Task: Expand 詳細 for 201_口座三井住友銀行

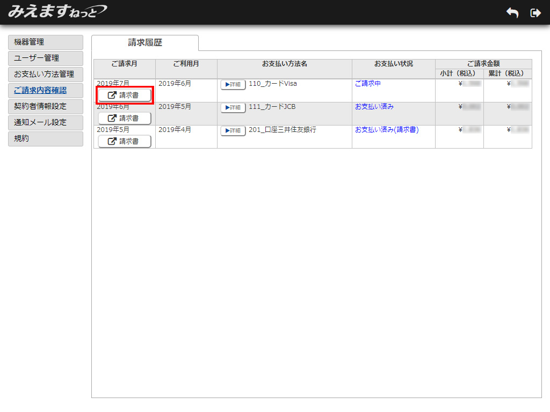Action: 233,130
